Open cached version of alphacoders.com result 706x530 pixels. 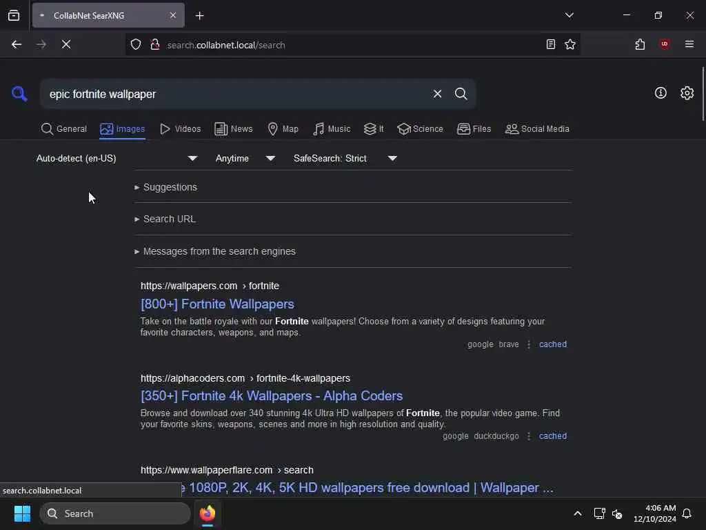pyautogui.click(x=553, y=436)
